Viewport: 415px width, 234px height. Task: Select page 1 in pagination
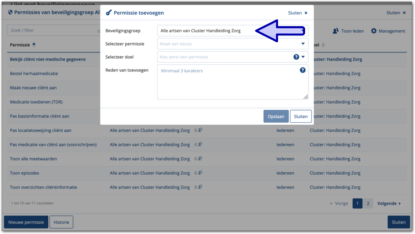coord(357,203)
